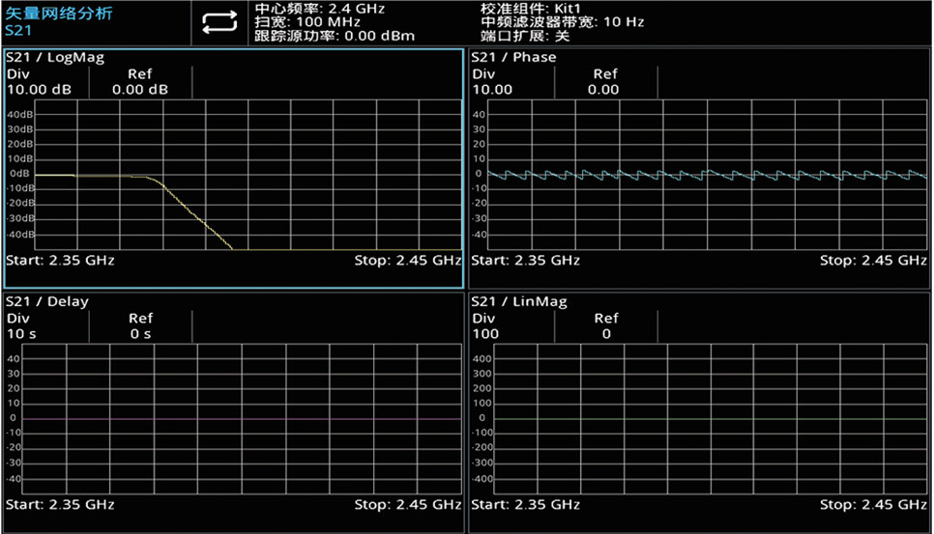This screenshot has width=934, height=534.
Task: Click the sweep repeat loop icon
Action: tap(219, 22)
